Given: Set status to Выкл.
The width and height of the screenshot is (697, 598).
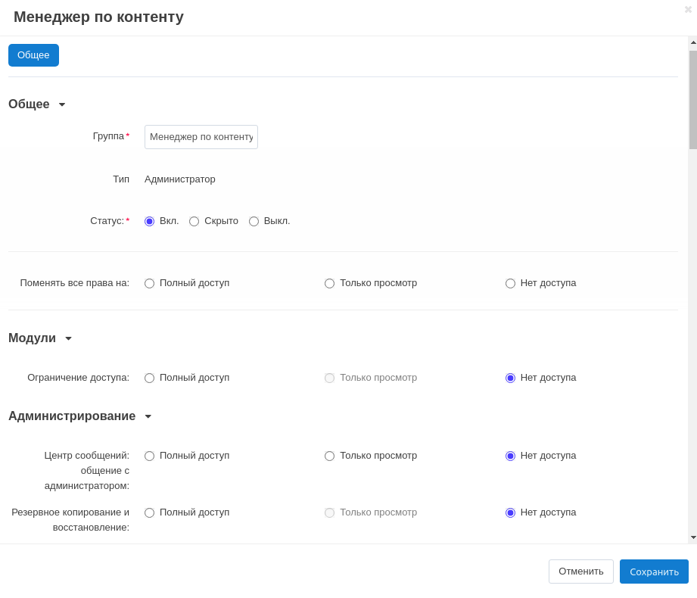Looking at the screenshot, I should (254, 221).
